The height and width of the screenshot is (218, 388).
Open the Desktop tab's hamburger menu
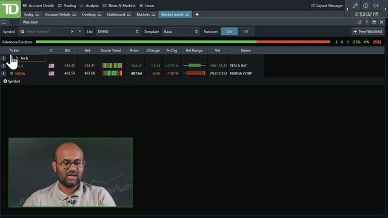[x=99, y=15]
